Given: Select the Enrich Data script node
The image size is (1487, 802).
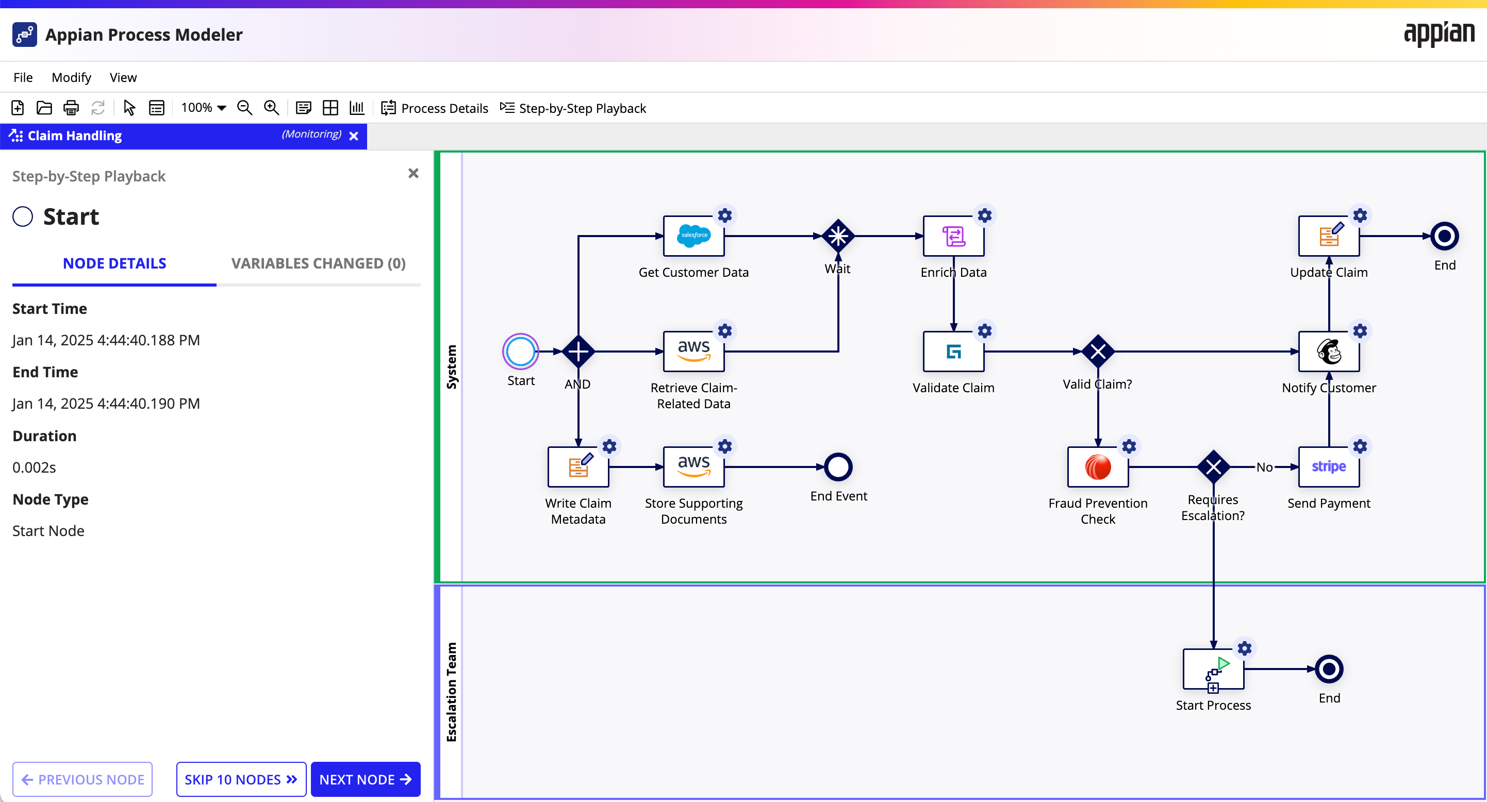Looking at the screenshot, I should [954, 236].
